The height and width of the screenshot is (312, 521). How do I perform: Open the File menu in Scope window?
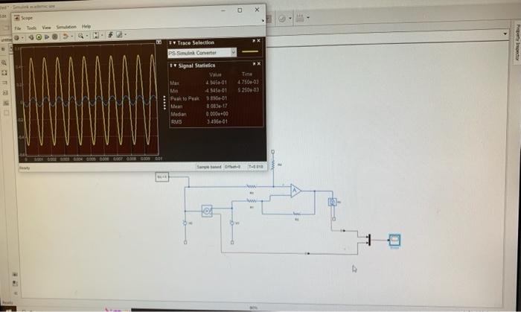point(18,28)
